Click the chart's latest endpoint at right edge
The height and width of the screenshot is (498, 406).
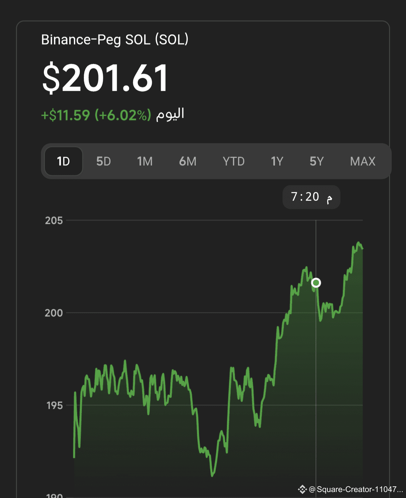pyautogui.click(x=362, y=248)
